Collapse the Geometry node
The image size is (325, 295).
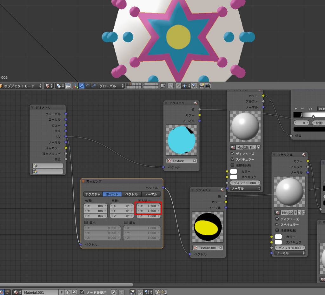click(32, 107)
